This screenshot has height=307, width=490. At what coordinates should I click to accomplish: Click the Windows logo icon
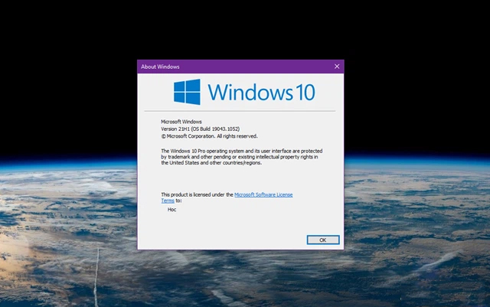(187, 92)
